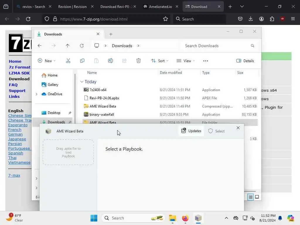Open Firefox extensions puzzle icon
The image size is (300, 225).
coord(272,19)
